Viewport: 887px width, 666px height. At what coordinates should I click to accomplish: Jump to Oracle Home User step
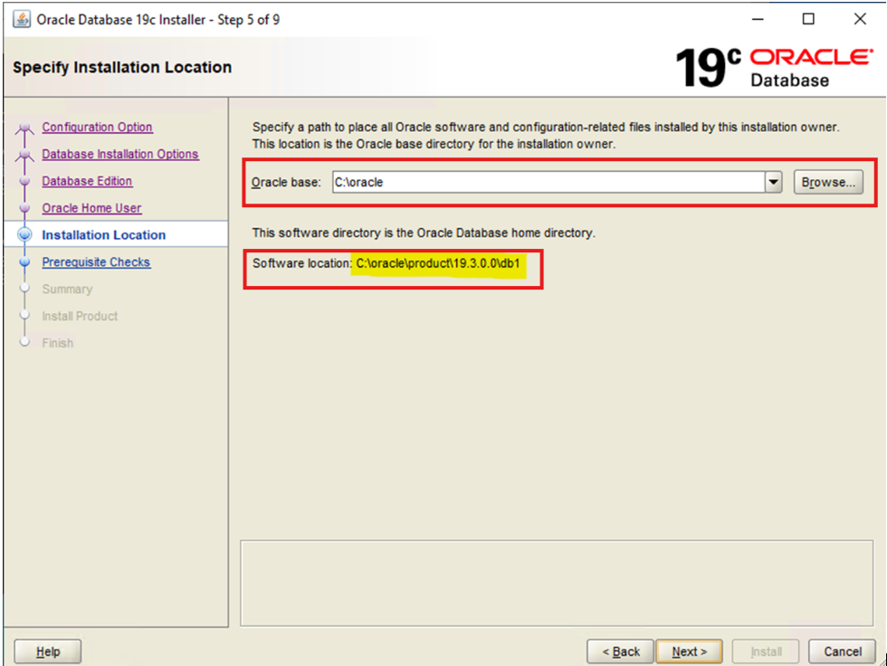pos(91,209)
